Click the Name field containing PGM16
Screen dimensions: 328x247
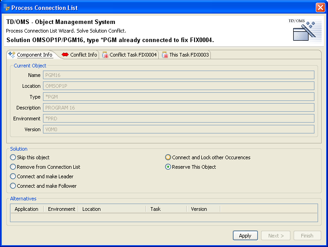click(178, 75)
